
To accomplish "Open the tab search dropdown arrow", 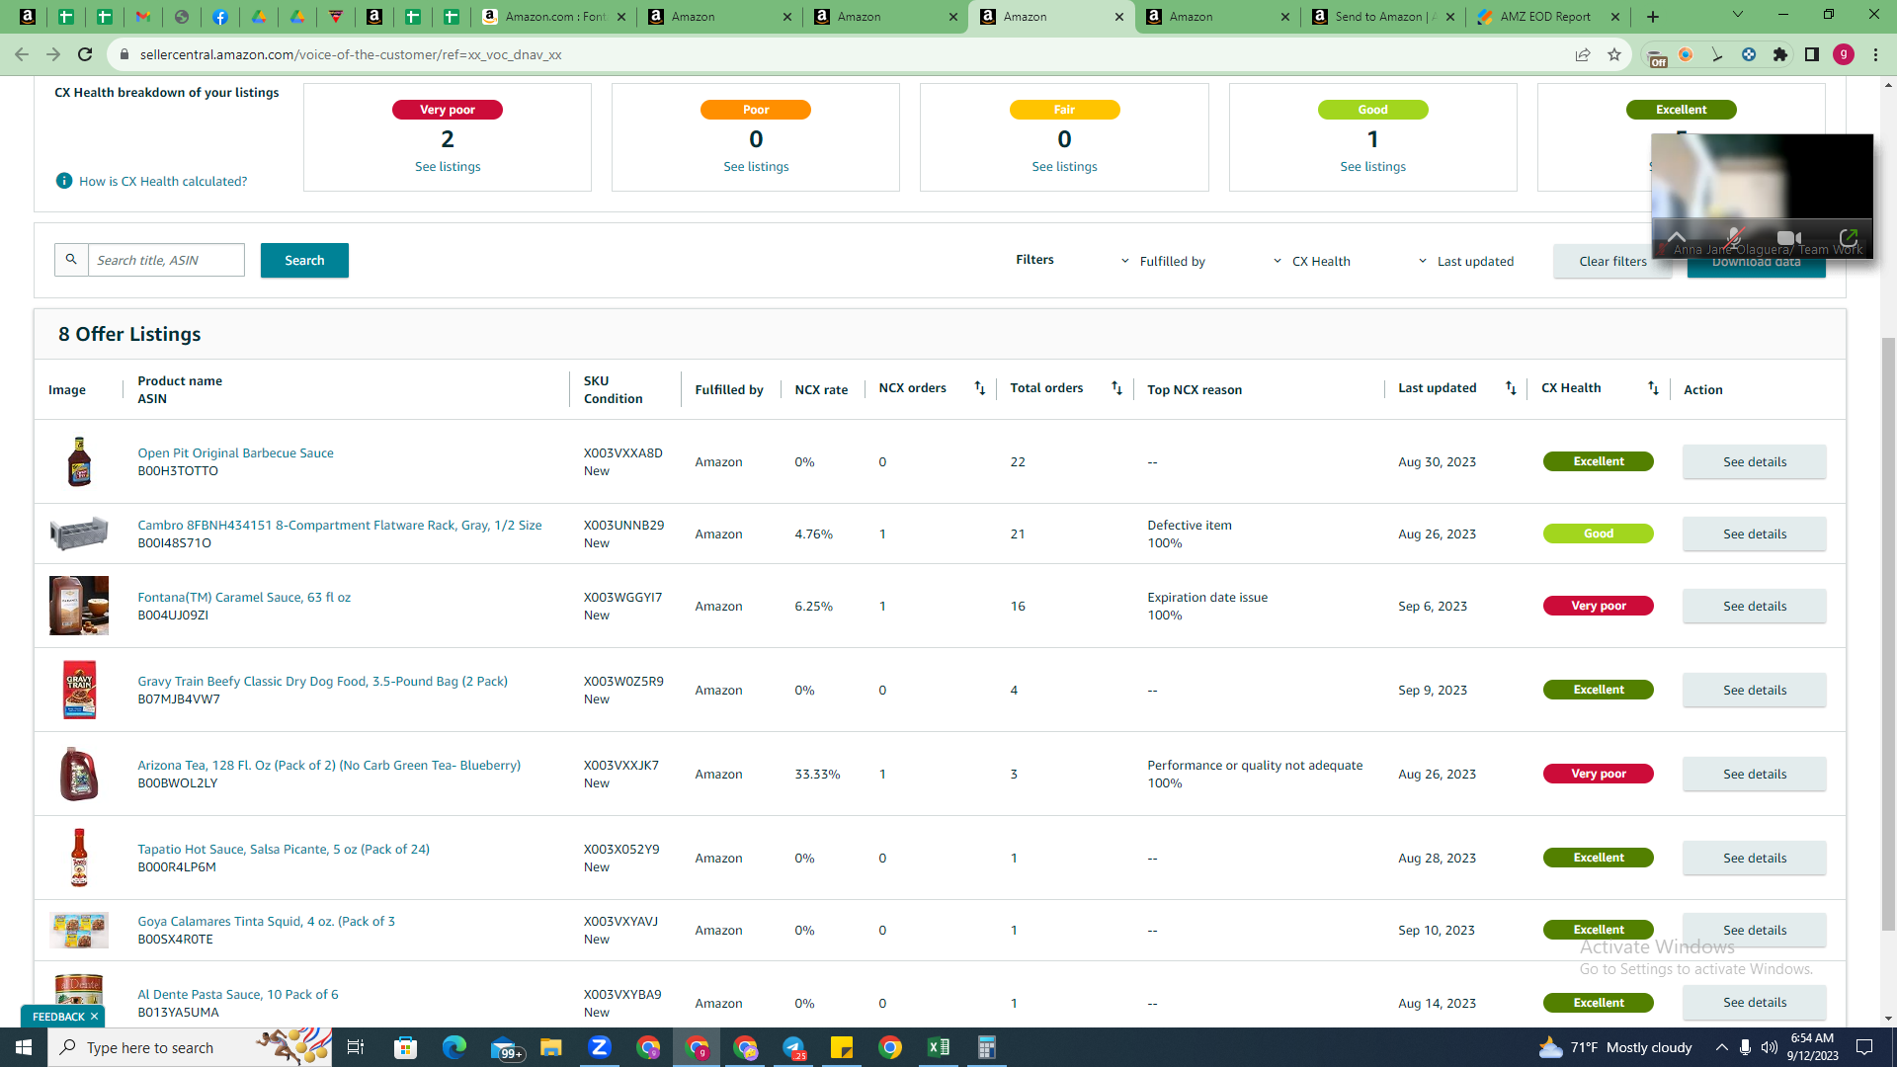I will point(1737,15).
